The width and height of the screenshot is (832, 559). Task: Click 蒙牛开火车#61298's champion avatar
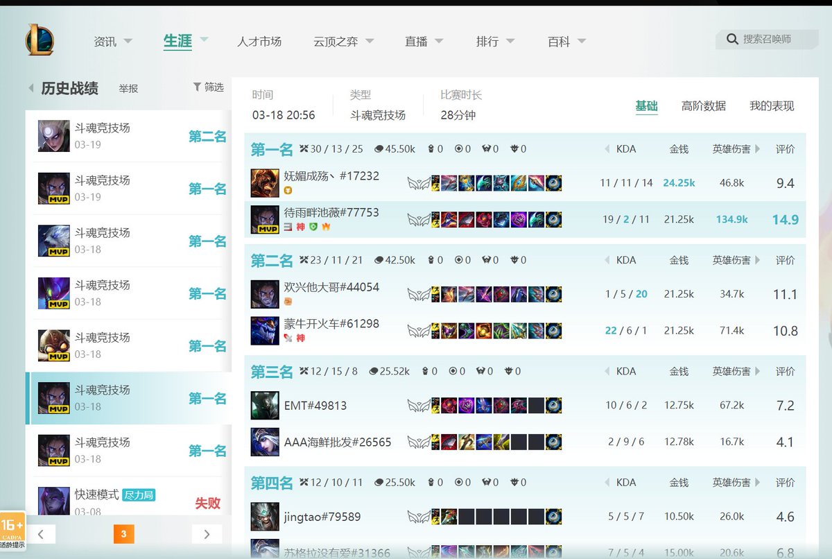265,331
